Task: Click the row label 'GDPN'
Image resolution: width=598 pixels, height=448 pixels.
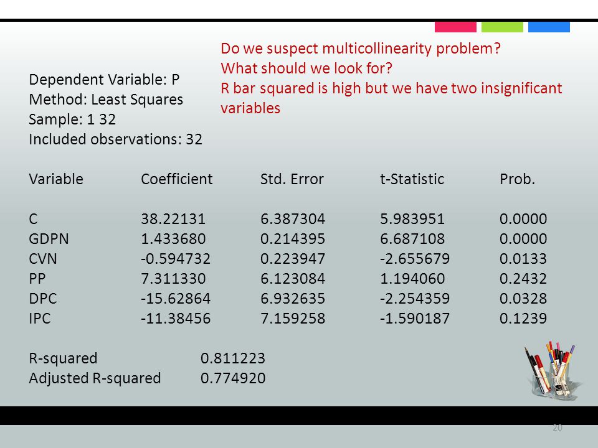Action: point(49,239)
